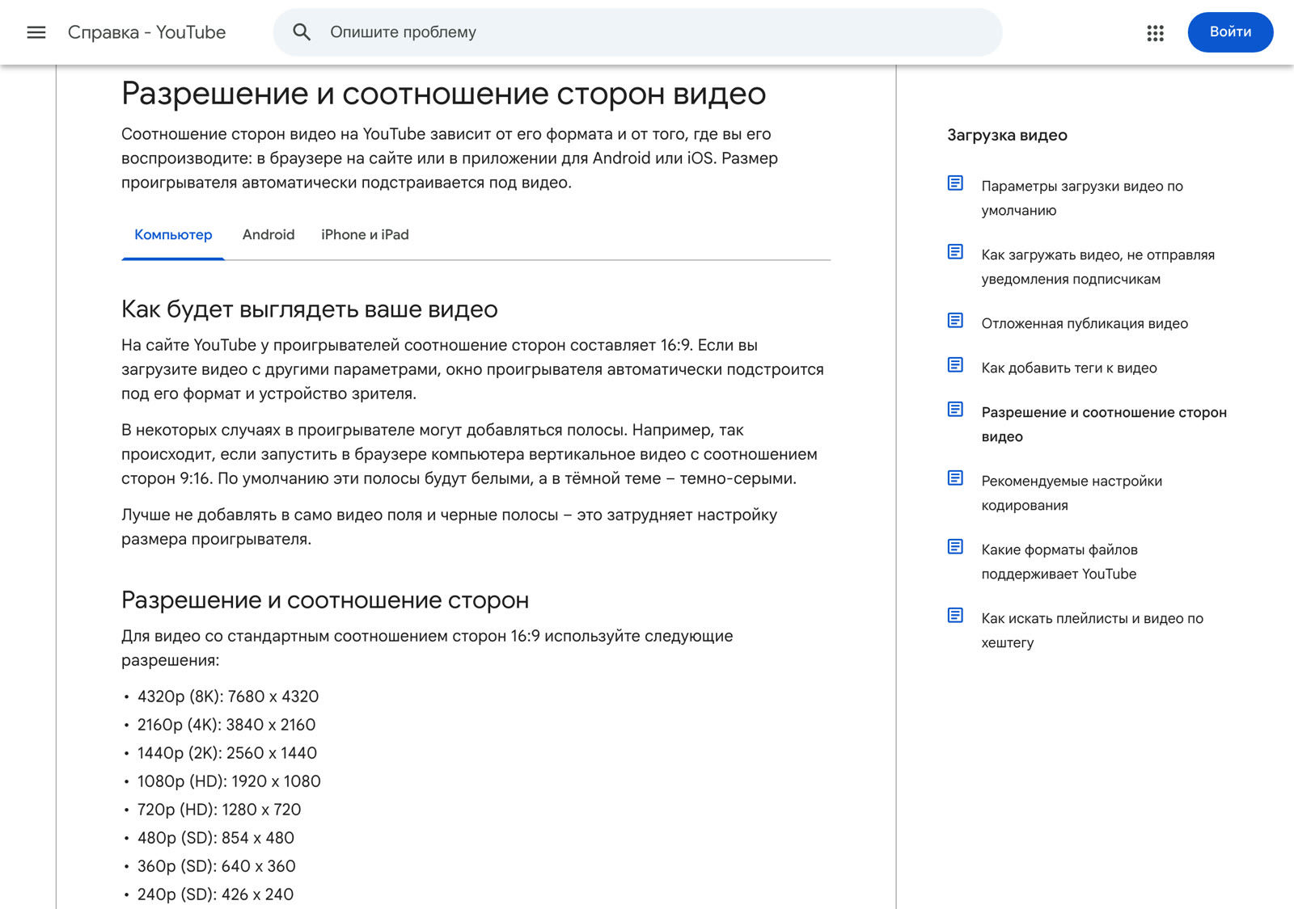Open sidebar 'Разрешение и соотношение сторон видео' link
The image size is (1294, 909).
[1104, 424]
